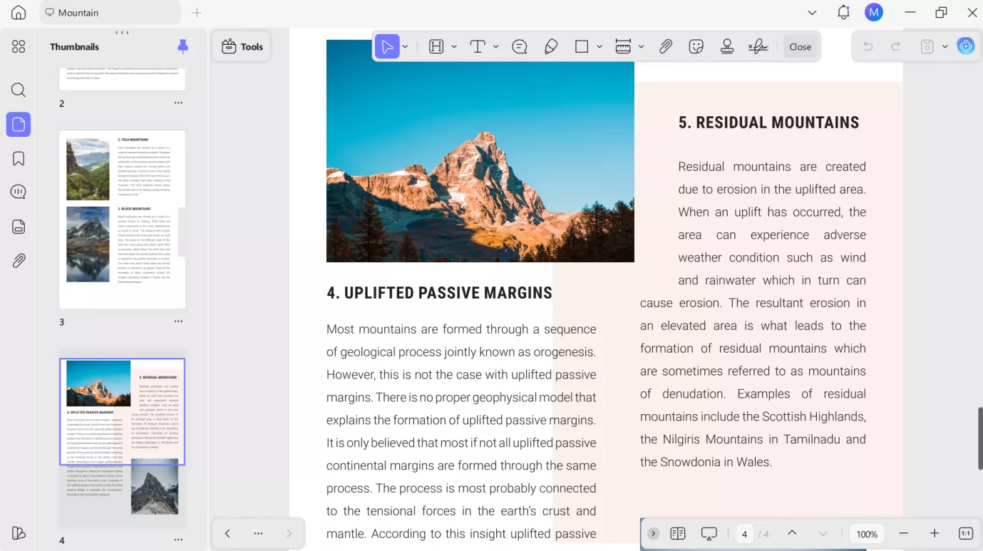Select the stamp tool
This screenshot has height=551, width=983.
(727, 47)
